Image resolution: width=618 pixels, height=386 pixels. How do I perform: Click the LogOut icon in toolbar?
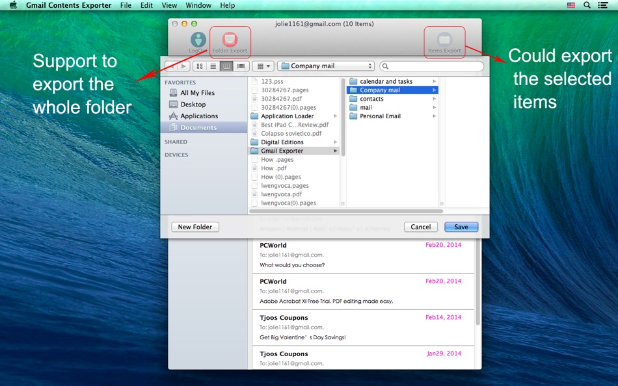pos(198,40)
